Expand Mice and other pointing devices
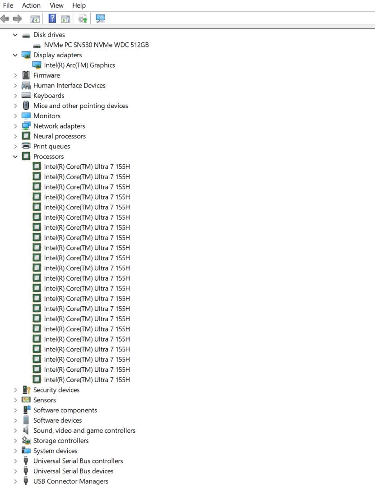Image resolution: width=375 pixels, height=485 pixels. pyautogui.click(x=15, y=106)
